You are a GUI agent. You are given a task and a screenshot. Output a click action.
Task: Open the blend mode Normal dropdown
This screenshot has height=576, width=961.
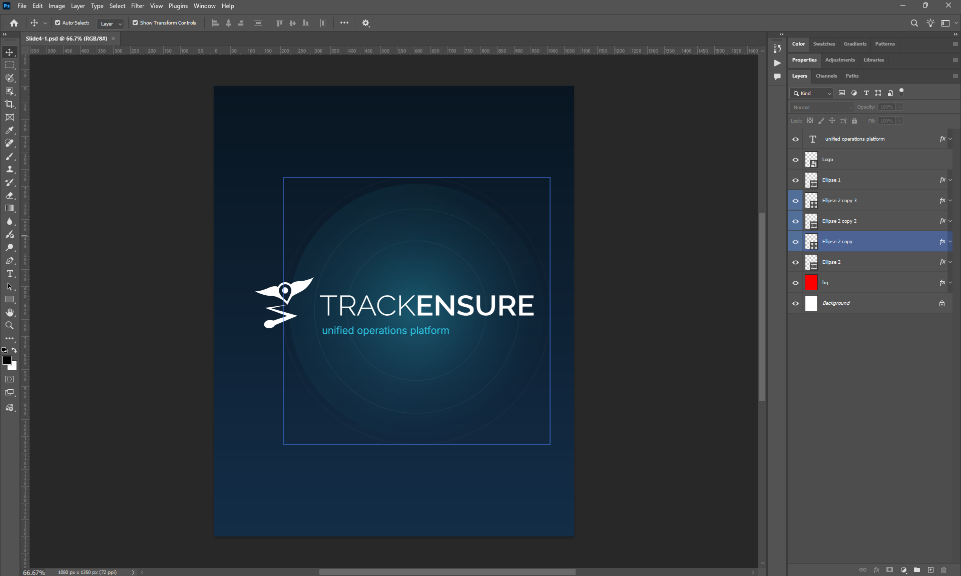click(x=821, y=107)
